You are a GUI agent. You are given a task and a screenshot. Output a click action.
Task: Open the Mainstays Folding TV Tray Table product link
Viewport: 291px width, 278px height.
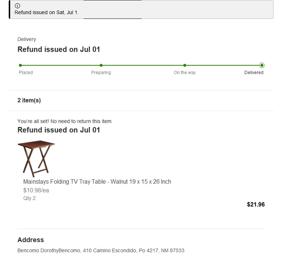97,181
